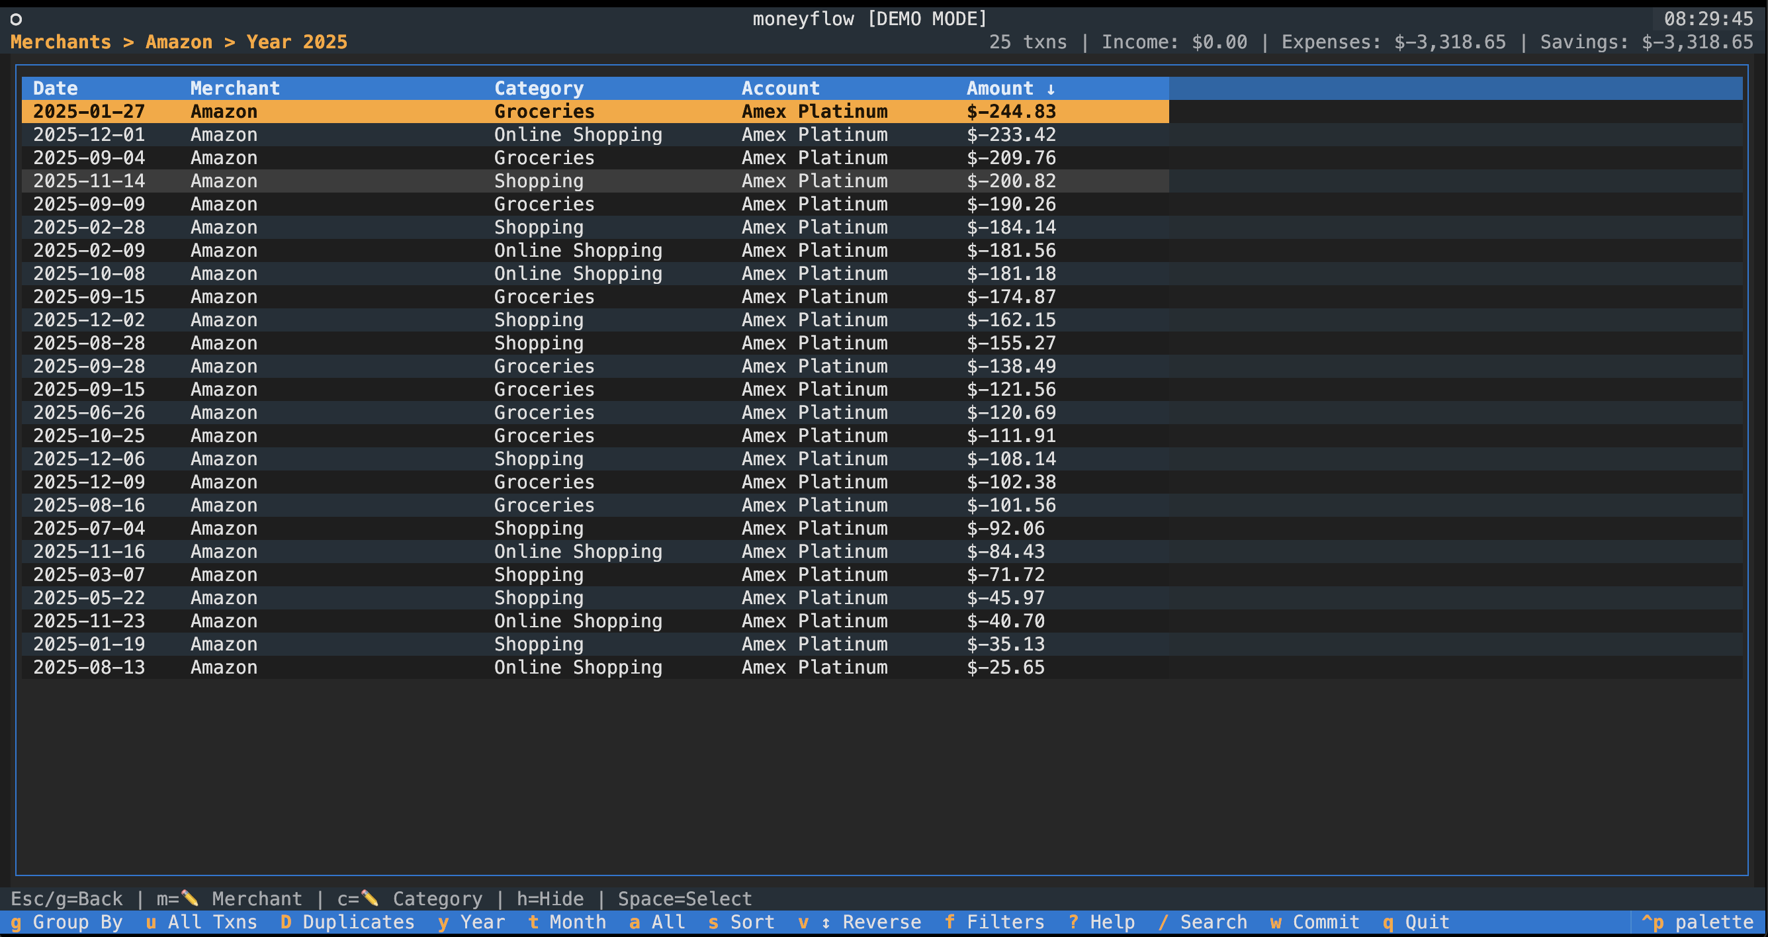Click the Amount column sort arrow

point(1050,89)
